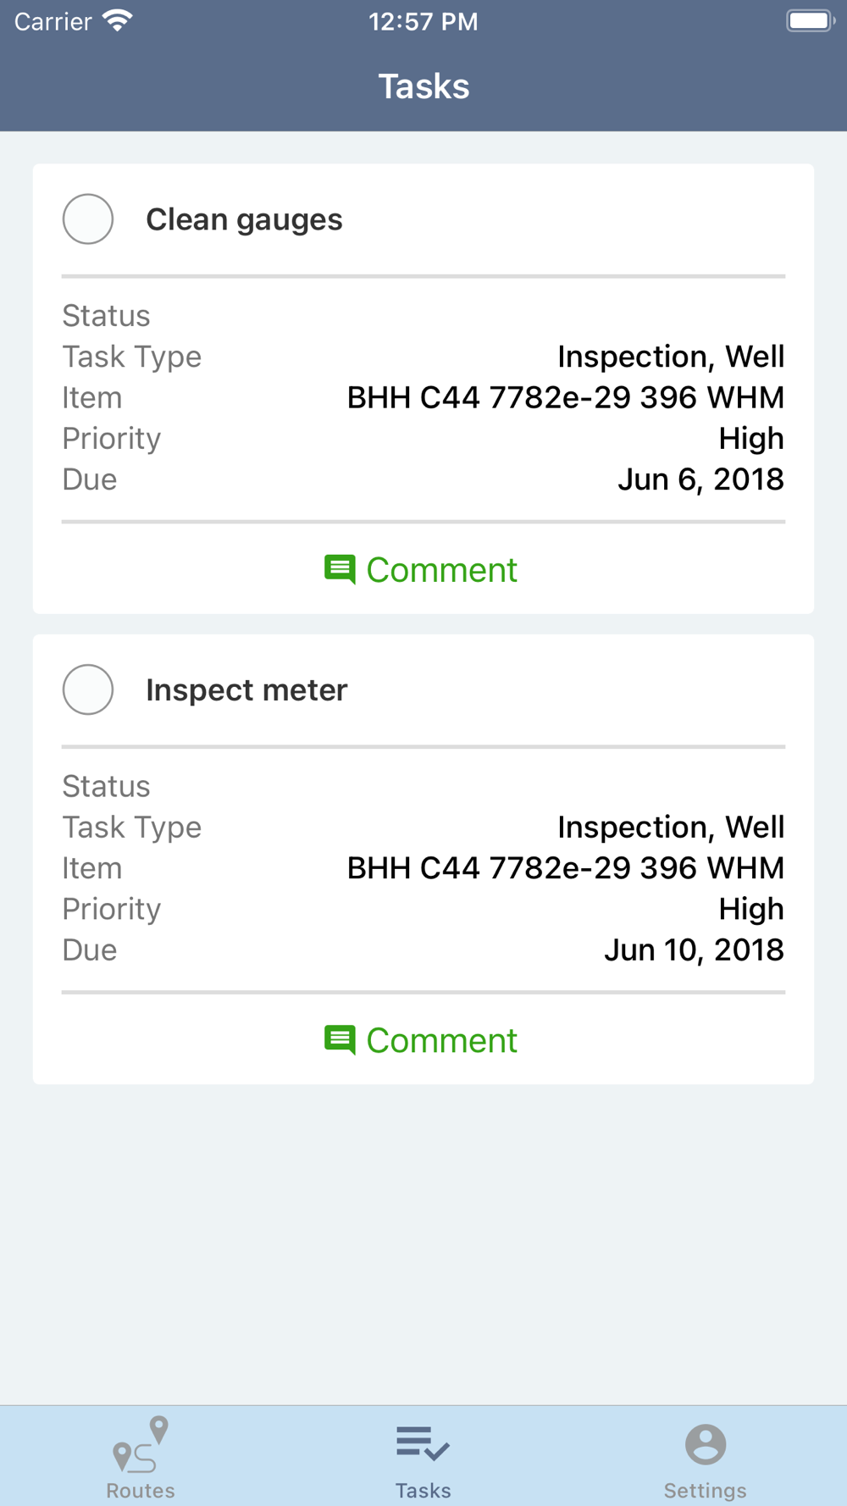Switch to the Routes tab label
The width and height of the screenshot is (847, 1506).
click(x=141, y=1490)
